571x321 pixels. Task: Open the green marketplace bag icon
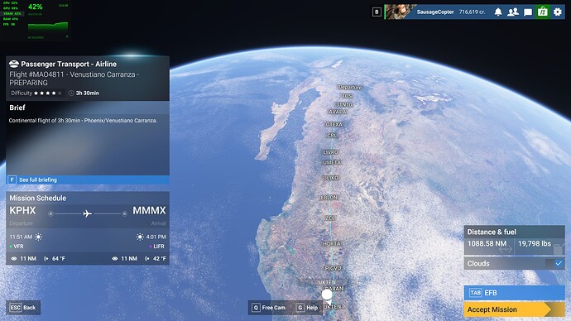543,12
